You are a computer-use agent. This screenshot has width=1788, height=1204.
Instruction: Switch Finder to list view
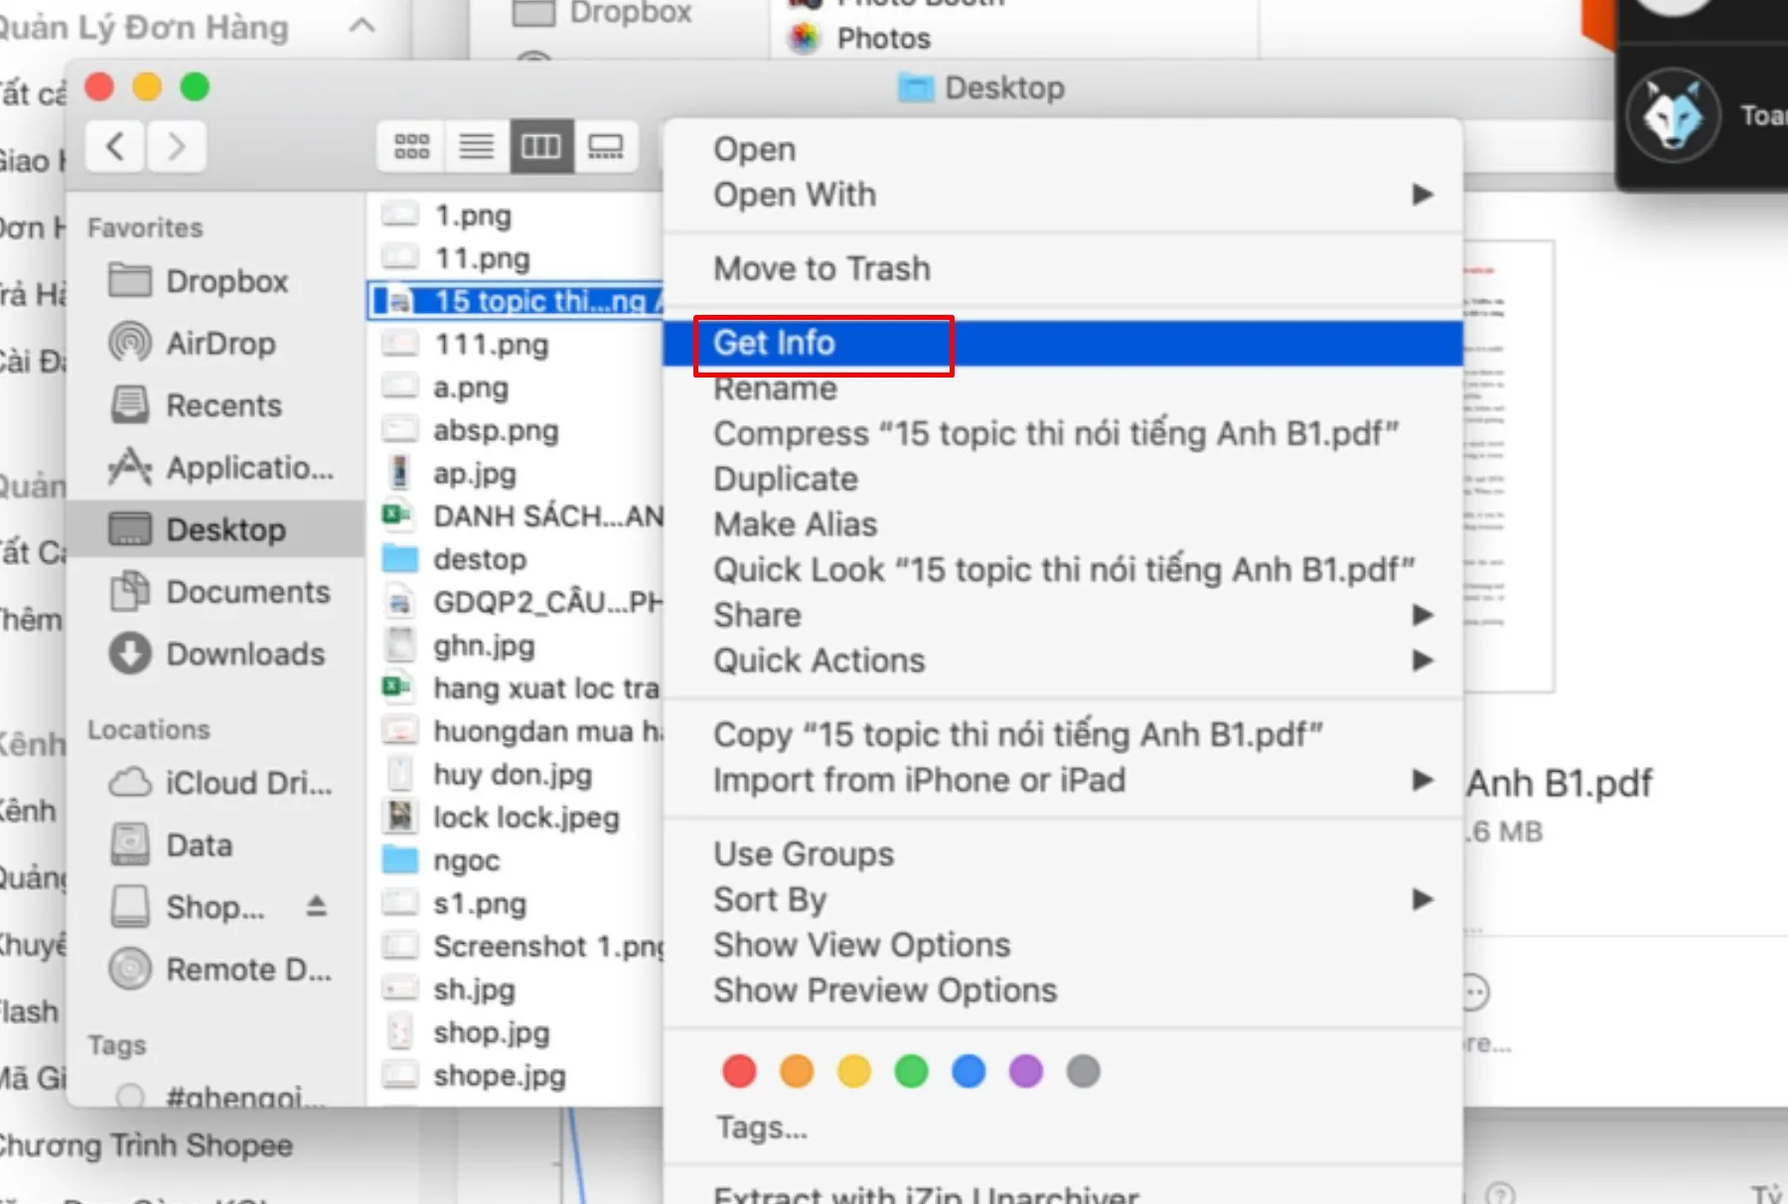point(477,147)
